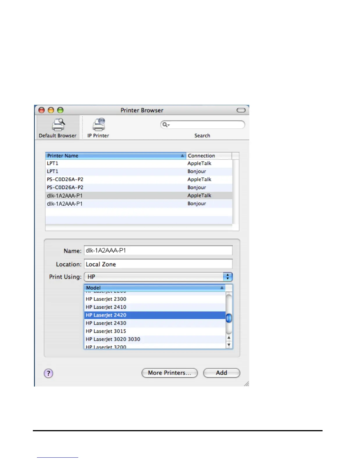Choose HP LaserJet 2430 model
This screenshot has width=356, height=460.
click(155, 323)
